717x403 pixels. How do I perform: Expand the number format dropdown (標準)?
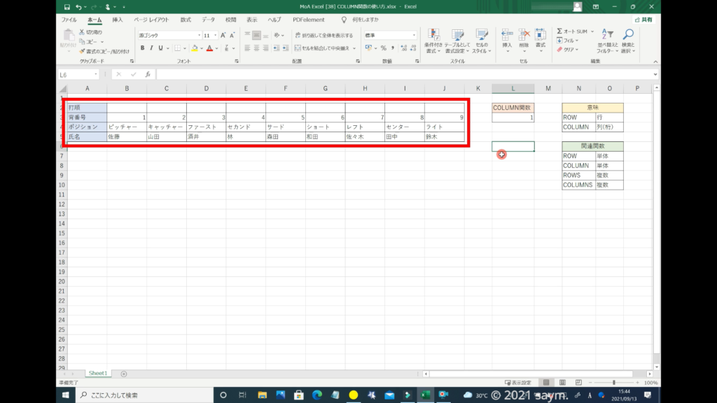pyautogui.click(x=412, y=35)
